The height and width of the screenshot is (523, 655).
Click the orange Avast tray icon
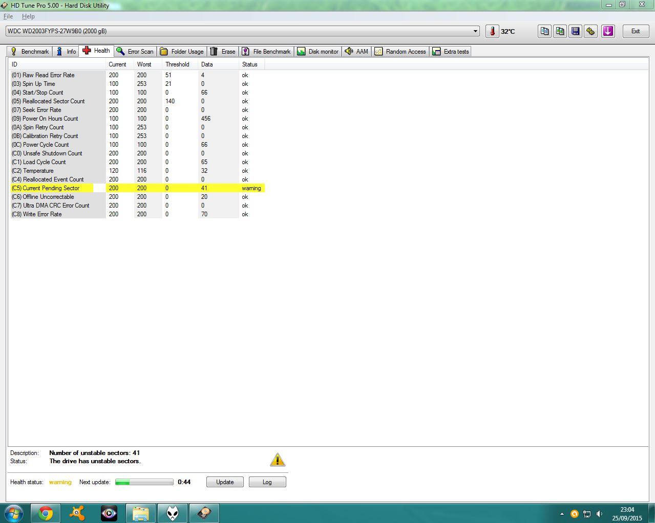coord(574,514)
